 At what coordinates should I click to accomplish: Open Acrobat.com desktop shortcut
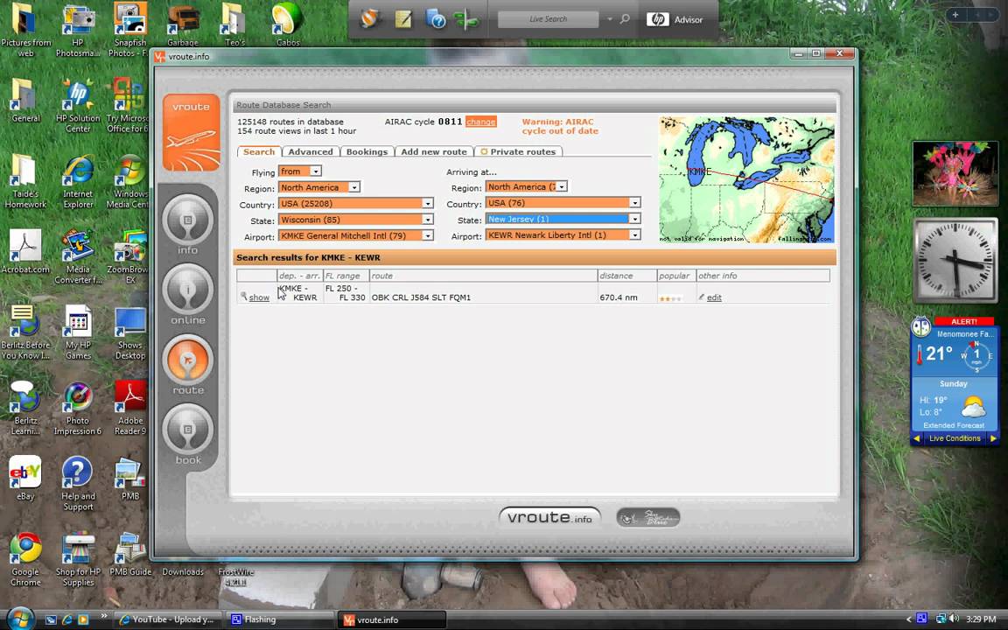(25, 252)
